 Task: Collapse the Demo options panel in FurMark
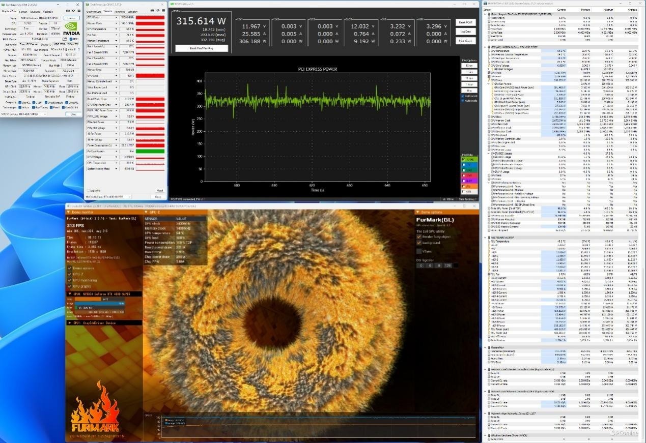coord(418,212)
